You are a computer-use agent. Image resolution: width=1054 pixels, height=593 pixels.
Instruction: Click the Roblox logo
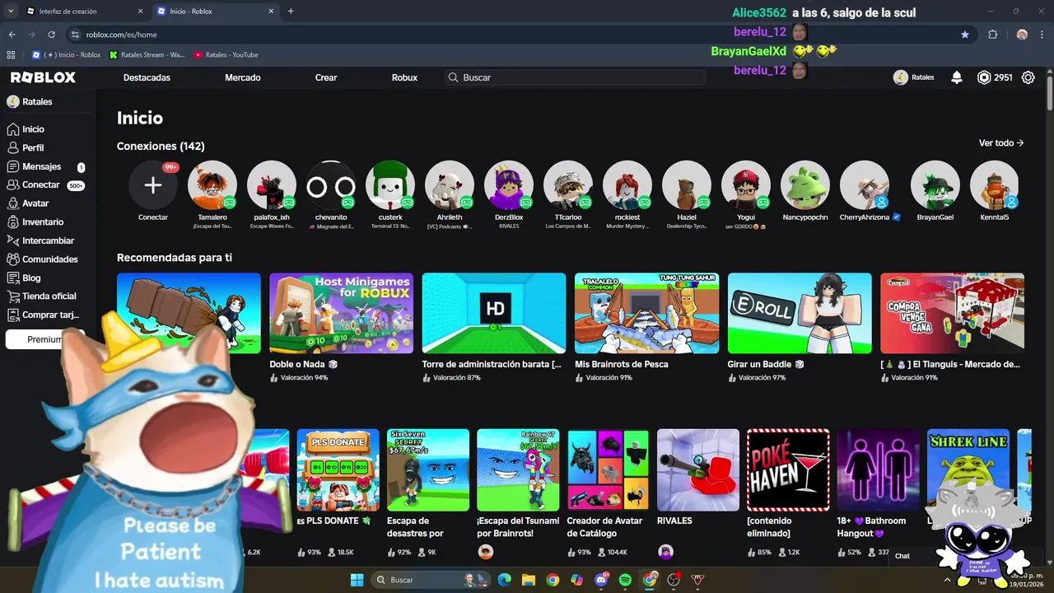click(x=43, y=77)
